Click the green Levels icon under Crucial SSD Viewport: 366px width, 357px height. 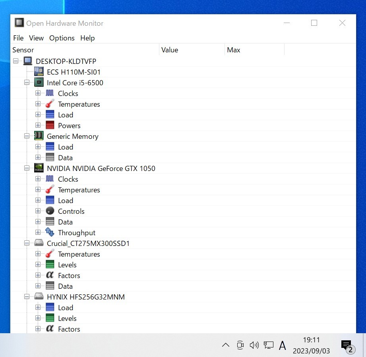tap(50, 265)
